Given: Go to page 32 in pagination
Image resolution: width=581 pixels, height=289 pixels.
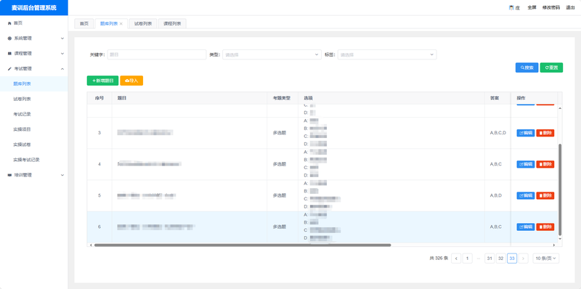Looking at the screenshot, I should coord(500,259).
